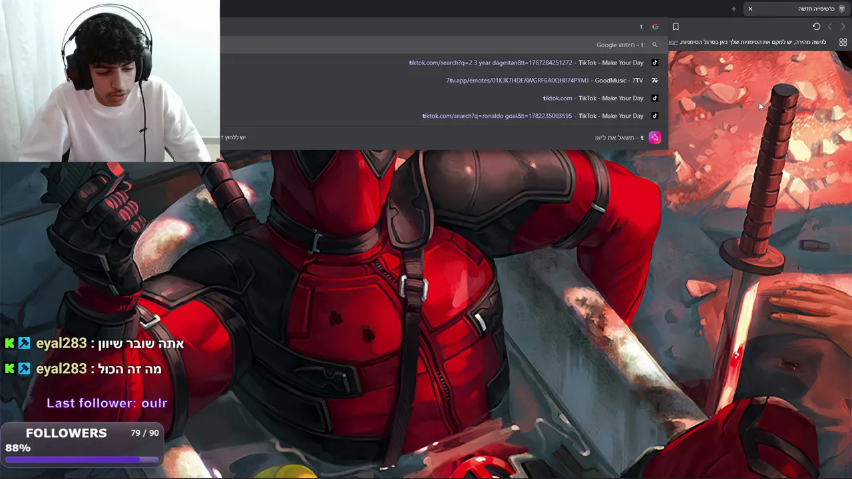Click the blue badge on the upper eyal283 message
This screenshot has width=852, height=479.
pyautogui.click(x=24, y=343)
